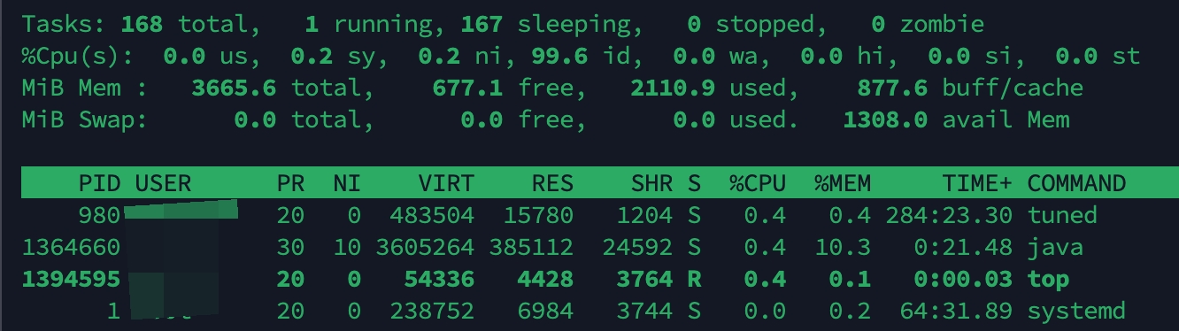Select PID 1364660 in the process list
Screen dimensions: 1179x331
coord(71,247)
